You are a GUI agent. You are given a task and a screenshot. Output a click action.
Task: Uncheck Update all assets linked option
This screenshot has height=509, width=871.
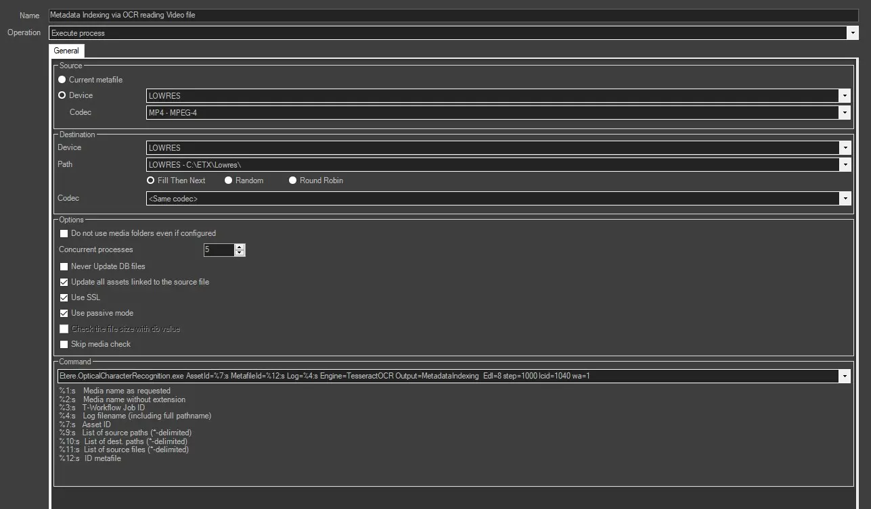pyautogui.click(x=64, y=282)
